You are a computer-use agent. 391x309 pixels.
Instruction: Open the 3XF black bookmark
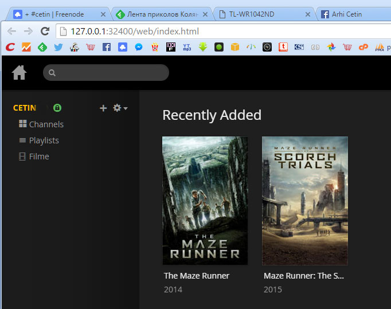[x=171, y=47]
